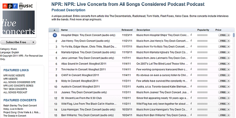Click info icon for St. Vincent episode
Screen dimensions: 236x118
191,98
